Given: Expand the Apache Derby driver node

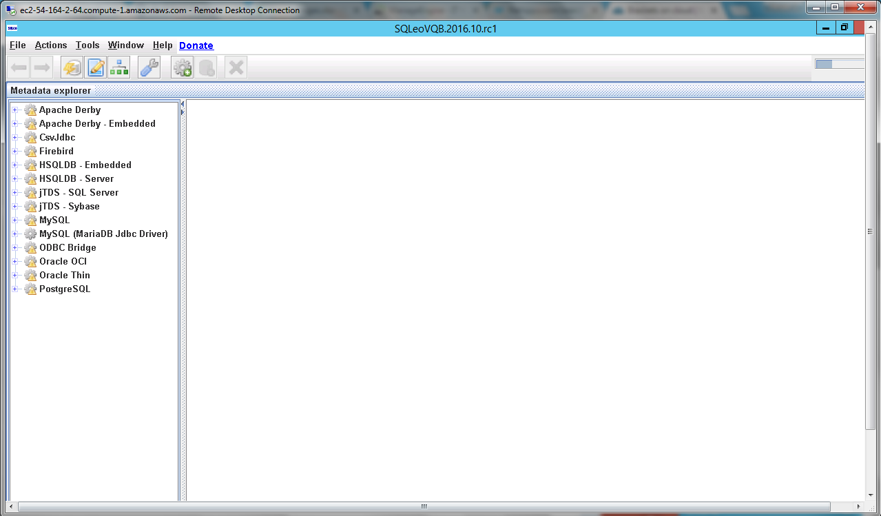Looking at the screenshot, I should click(x=15, y=110).
